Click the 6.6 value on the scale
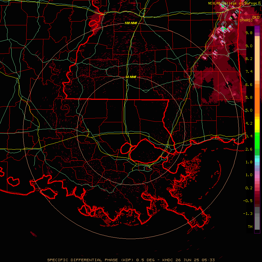The width and height of the screenshot is (262, 262). (249, 84)
